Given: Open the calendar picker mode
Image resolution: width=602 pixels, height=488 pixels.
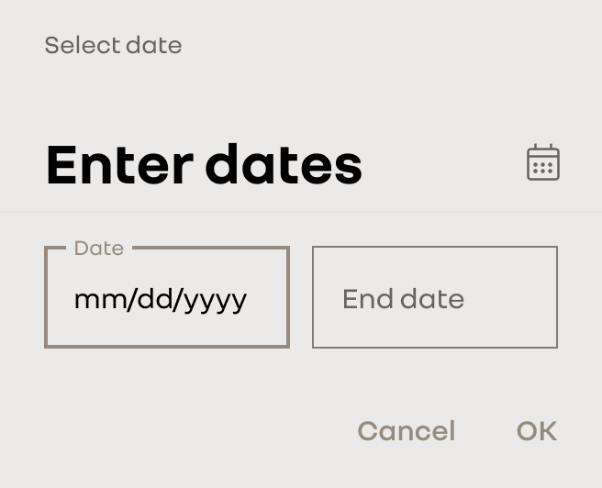Looking at the screenshot, I should pyautogui.click(x=543, y=162).
